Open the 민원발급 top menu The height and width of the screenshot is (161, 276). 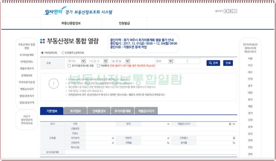click(124, 23)
